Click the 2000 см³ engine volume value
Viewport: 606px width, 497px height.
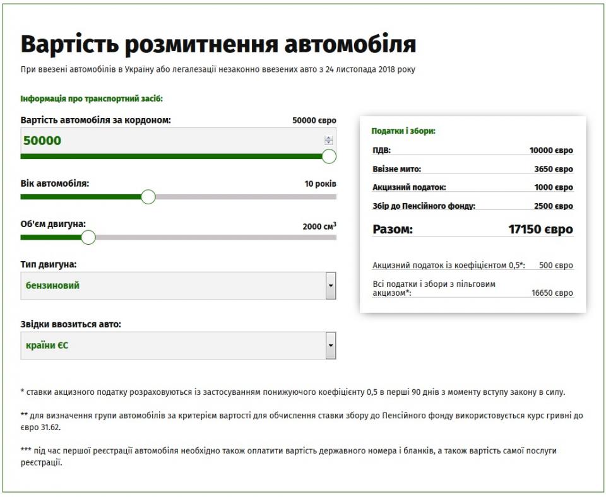tap(319, 226)
